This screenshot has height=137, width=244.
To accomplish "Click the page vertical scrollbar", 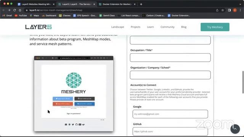I will point(243,82).
